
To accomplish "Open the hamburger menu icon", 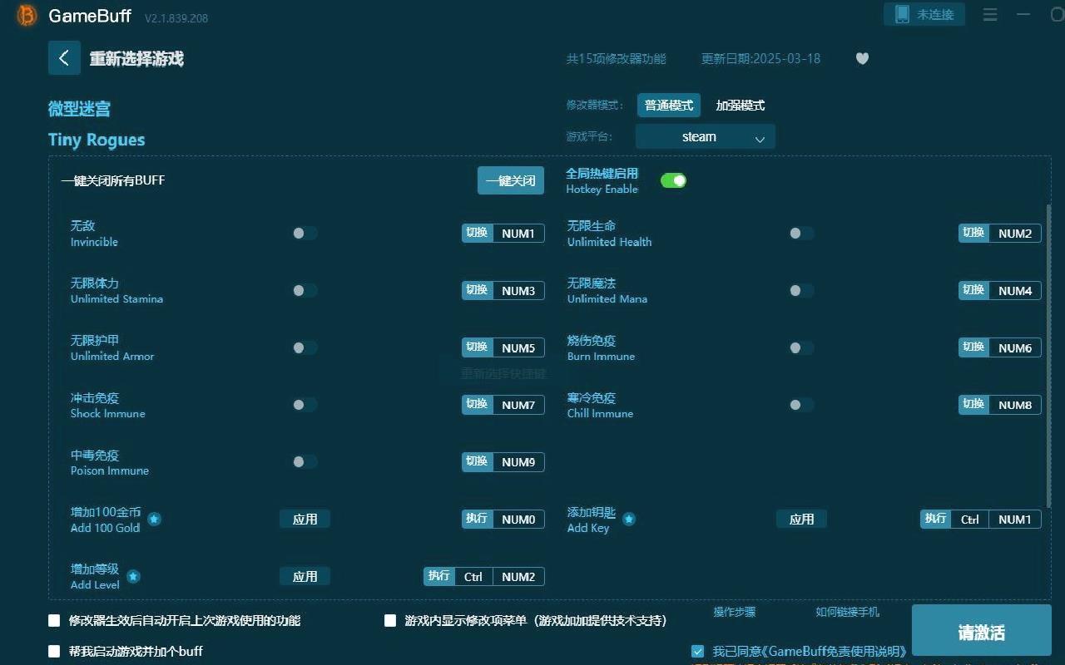I will click(990, 15).
